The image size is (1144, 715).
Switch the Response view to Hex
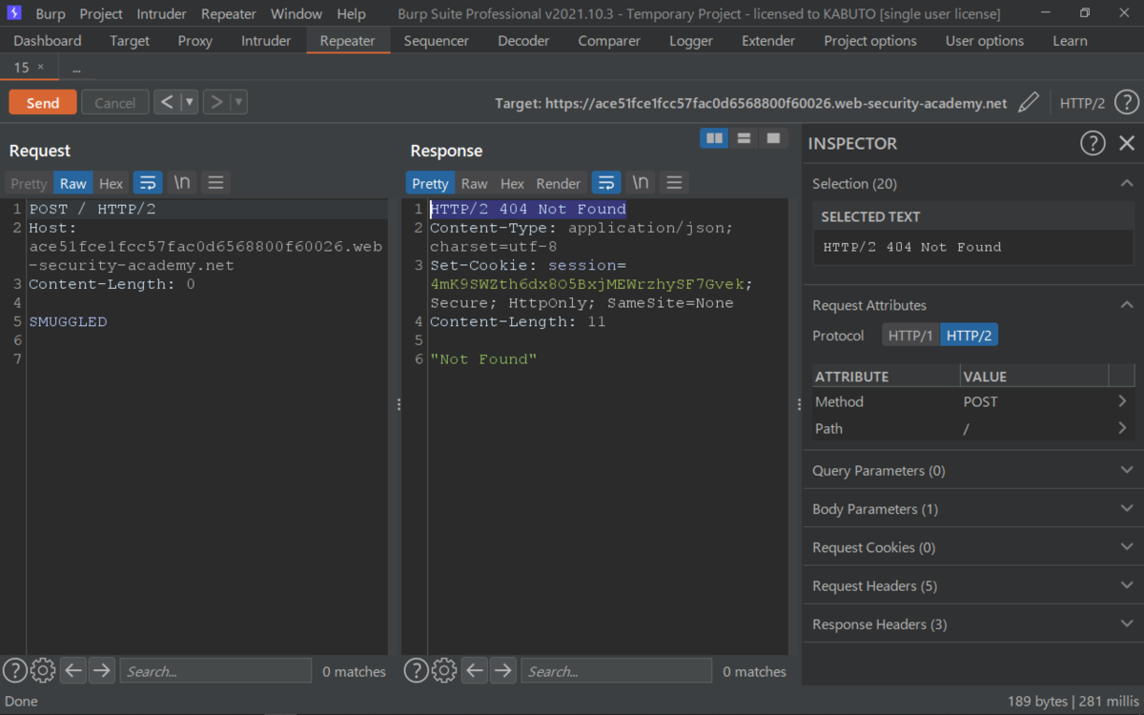tap(513, 183)
